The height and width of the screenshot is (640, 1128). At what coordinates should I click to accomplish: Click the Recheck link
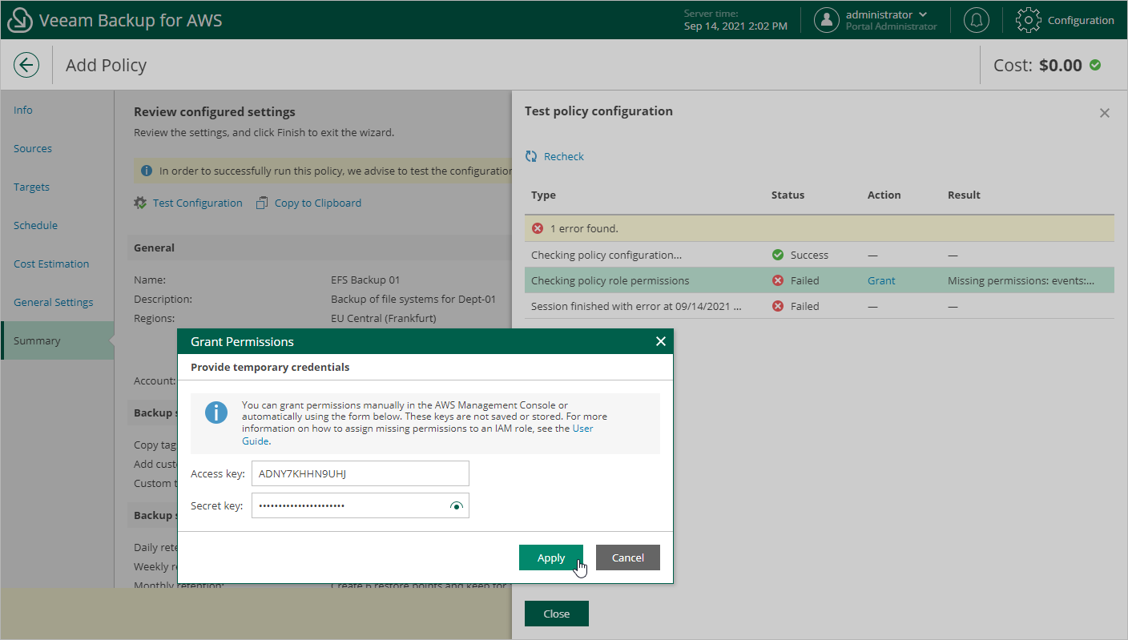(x=564, y=156)
